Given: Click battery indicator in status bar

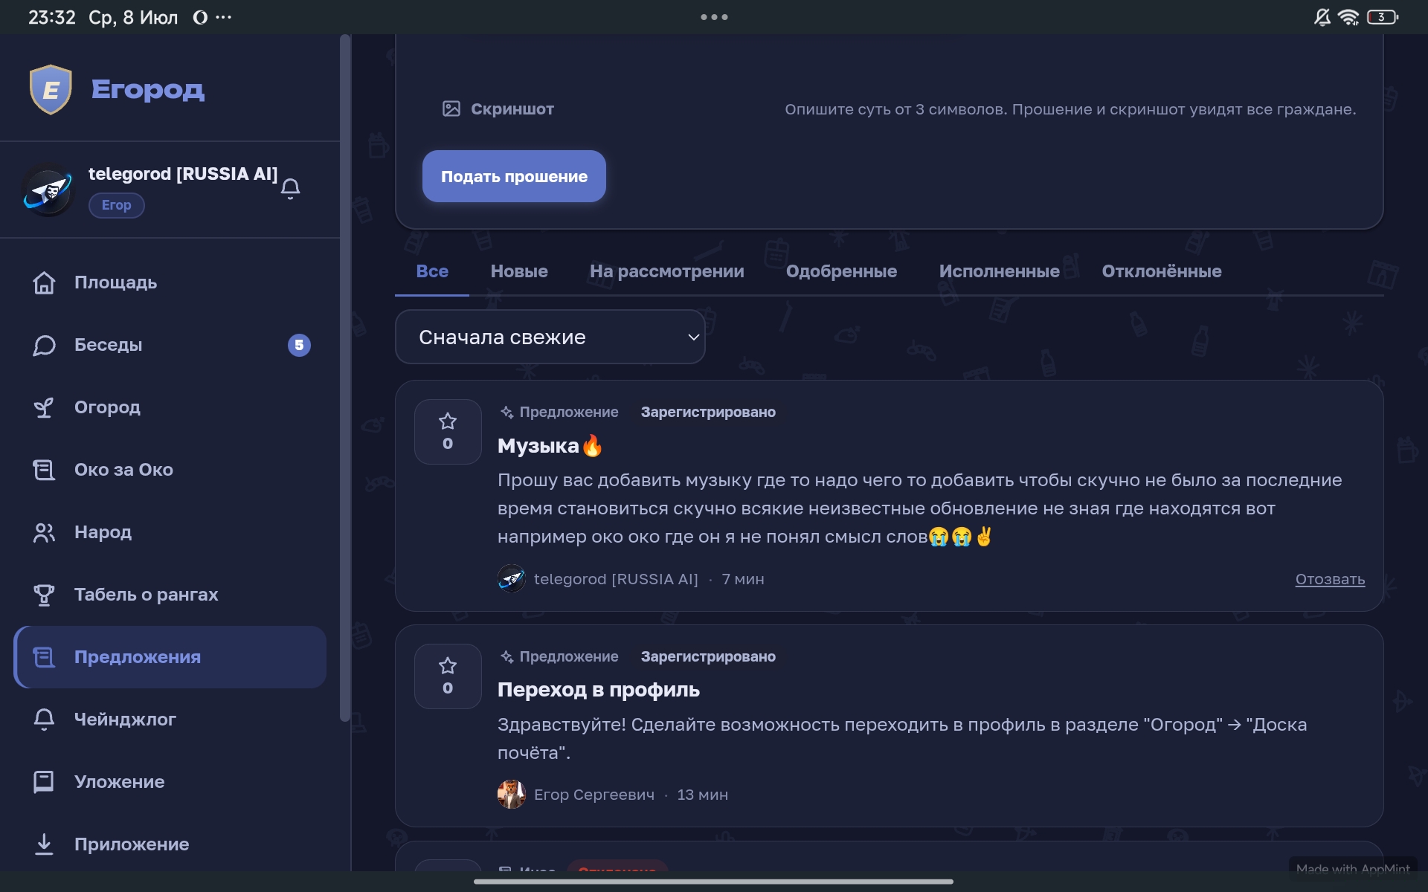Looking at the screenshot, I should click(1383, 17).
